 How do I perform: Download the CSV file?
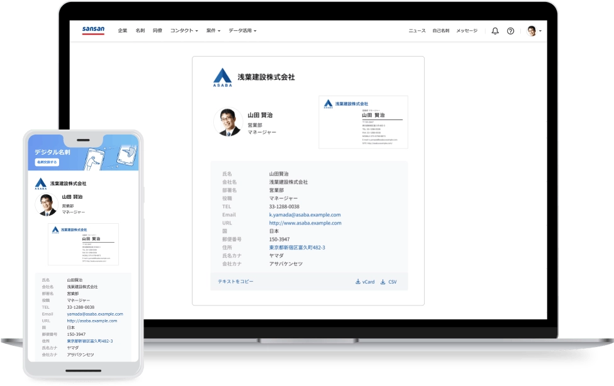click(x=388, y=282)
